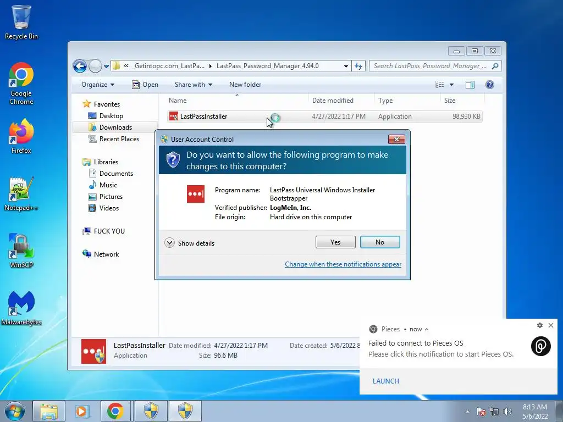This screenshot has width=563, height=422.
Task: Click the search magnifier icon
Action: click(x=495, y=66)
